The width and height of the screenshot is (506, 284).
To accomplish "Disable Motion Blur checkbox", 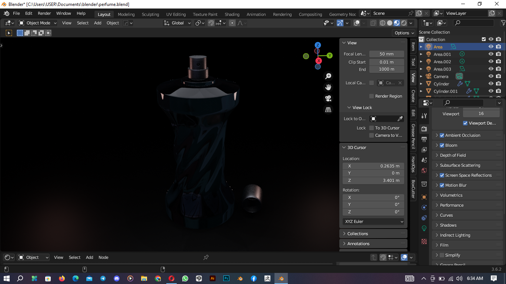I will coord(442,185).
